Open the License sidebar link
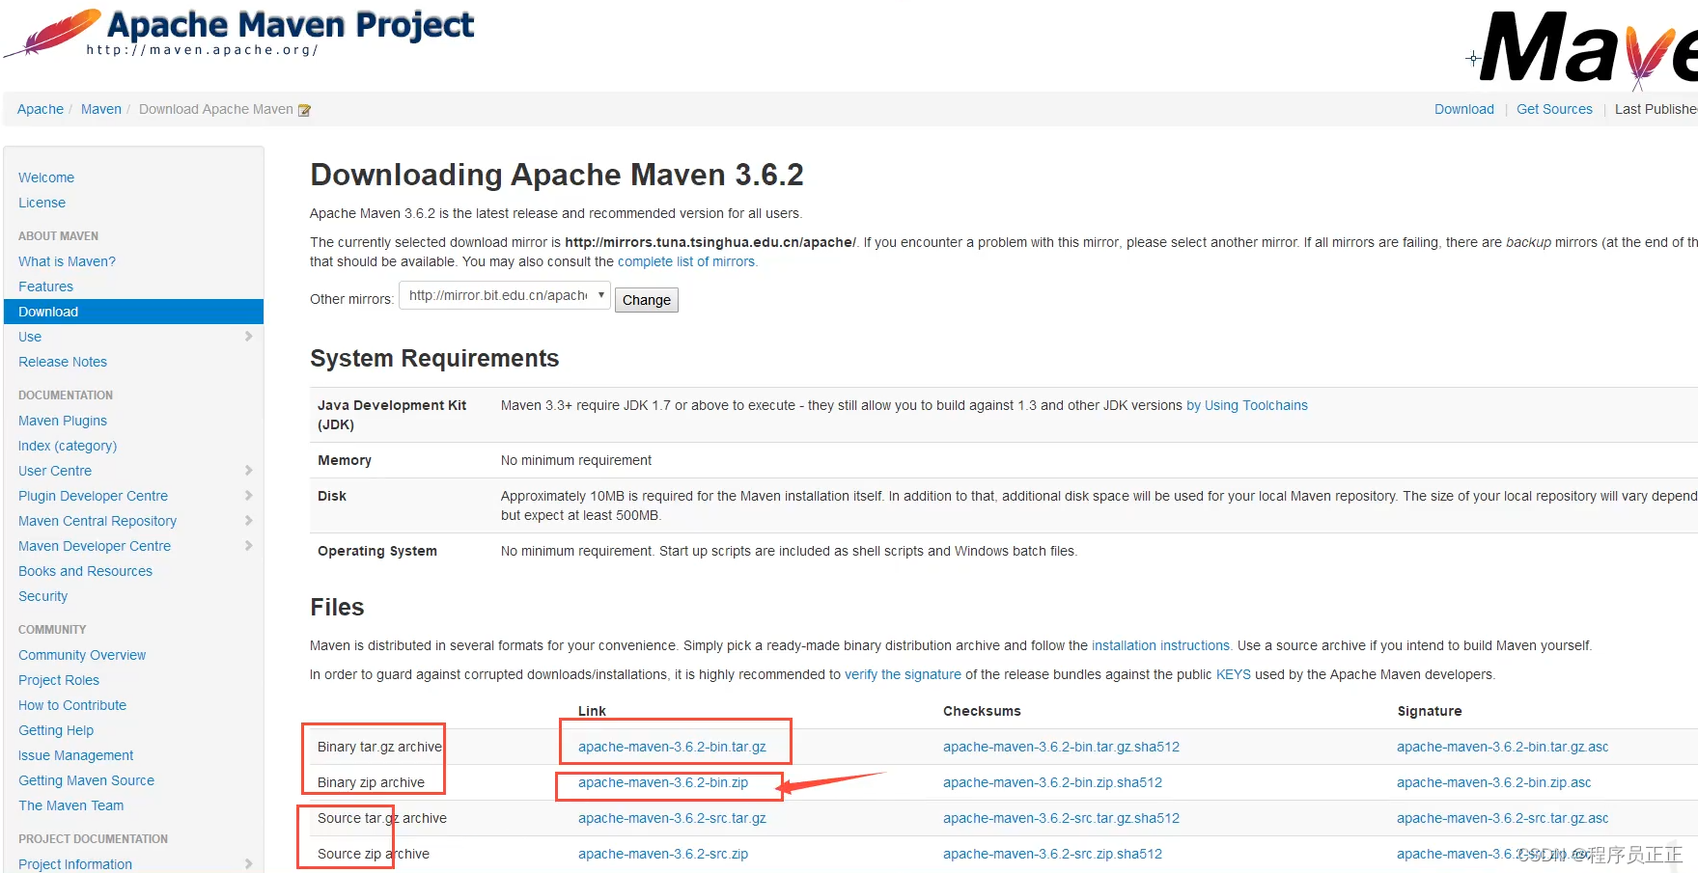This screenshot has height=873, width=1698. 42,203
